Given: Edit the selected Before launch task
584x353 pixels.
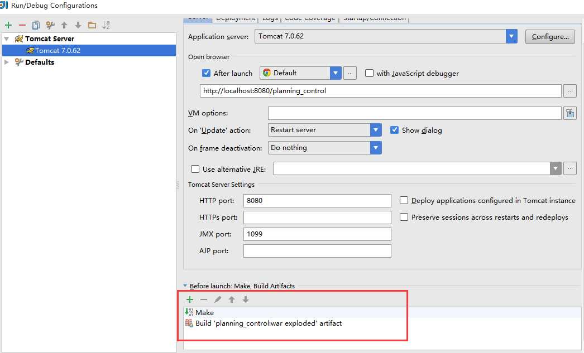Looking at the screenshot, I should coord(218,299).
